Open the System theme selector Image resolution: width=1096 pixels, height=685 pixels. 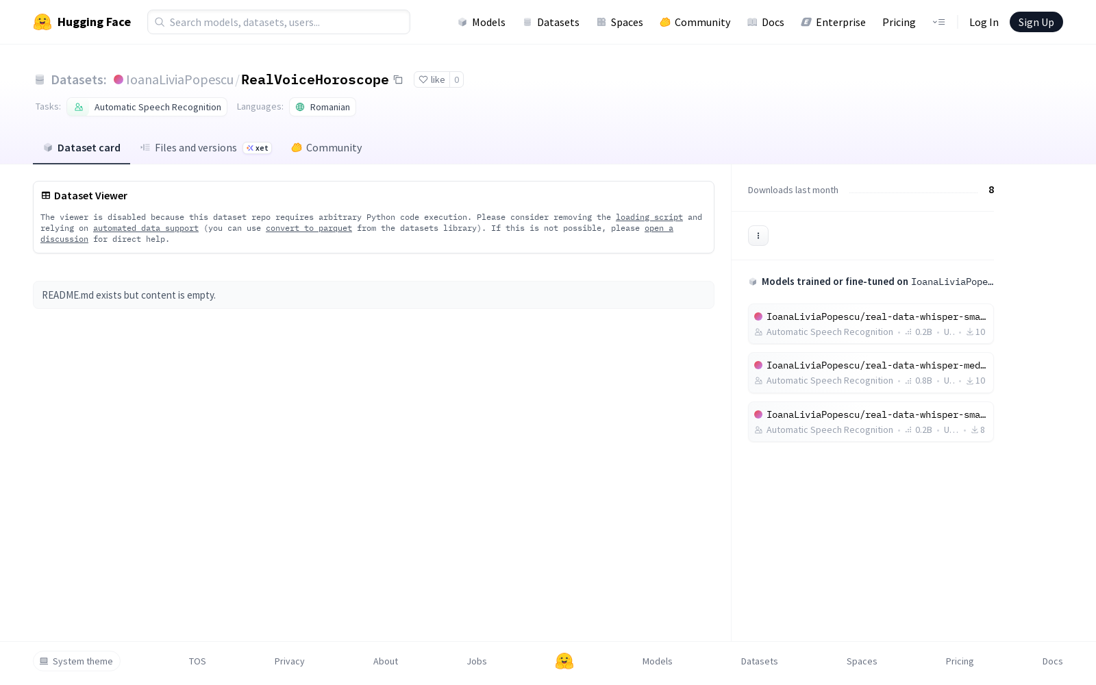pyautogui.click(x=77, y=661)
